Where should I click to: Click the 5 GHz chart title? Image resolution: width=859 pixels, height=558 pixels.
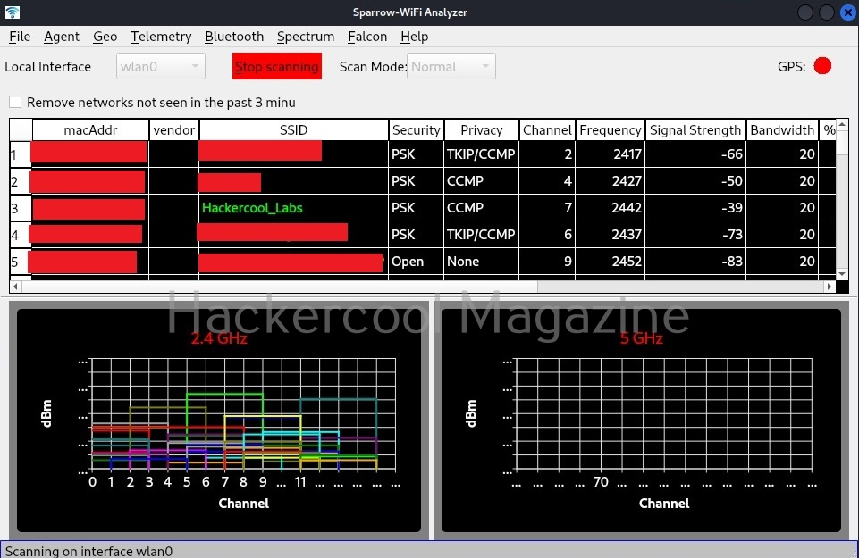641,338
